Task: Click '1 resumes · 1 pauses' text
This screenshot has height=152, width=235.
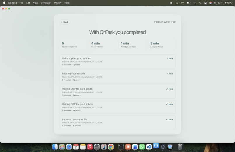Action: pyautogui.click(x=71, y=65)
